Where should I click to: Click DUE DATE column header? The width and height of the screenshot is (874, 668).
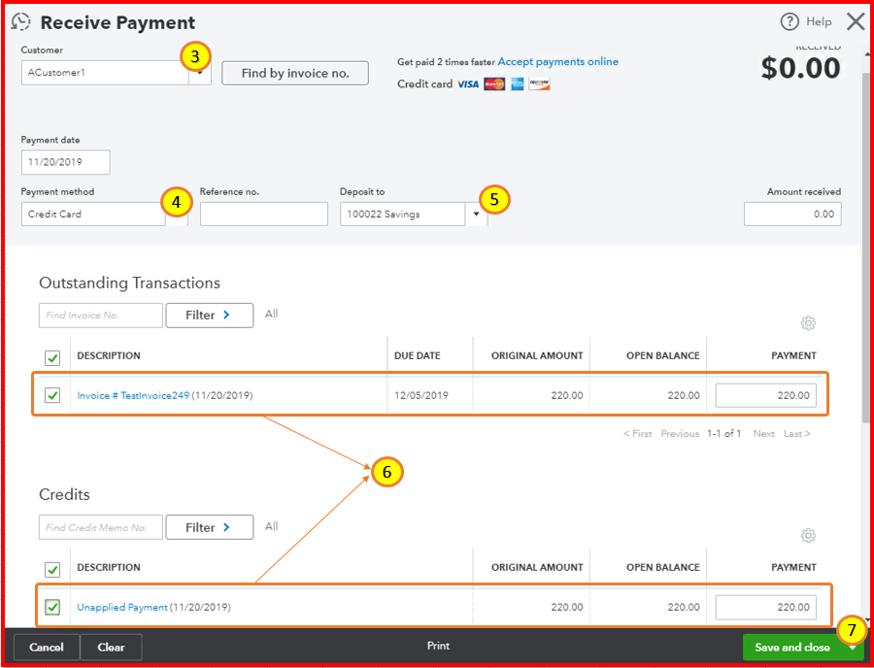point(418,355)
